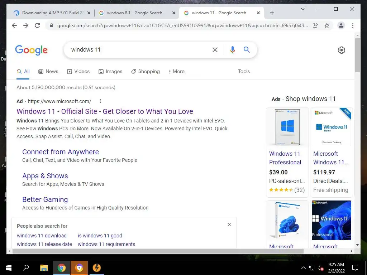The width and height of the screenshot is (367, 275).
Task: Open network status tray icon
Action: click(x=312, y=268)
